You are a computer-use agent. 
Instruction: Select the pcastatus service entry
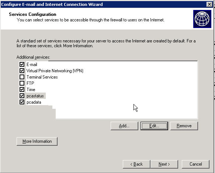tap(35, 96)
